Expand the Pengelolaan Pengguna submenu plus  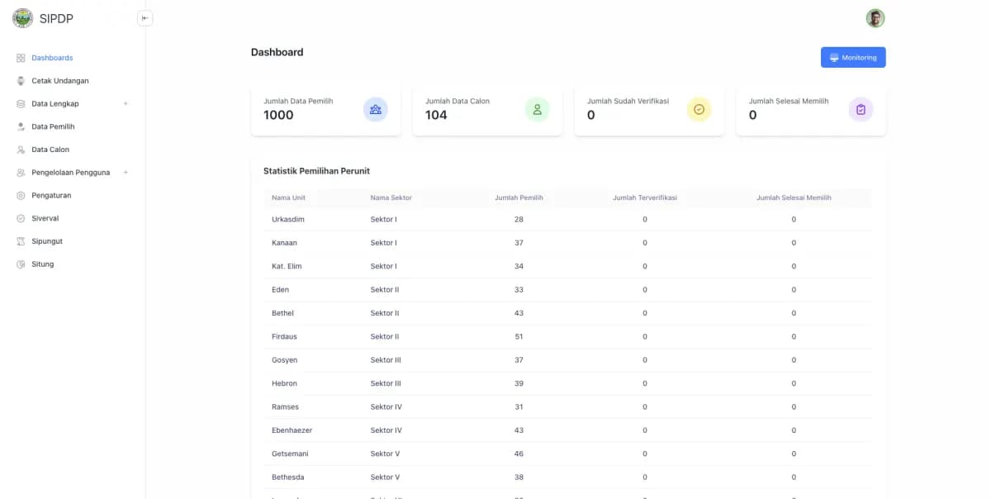(126, 173)
